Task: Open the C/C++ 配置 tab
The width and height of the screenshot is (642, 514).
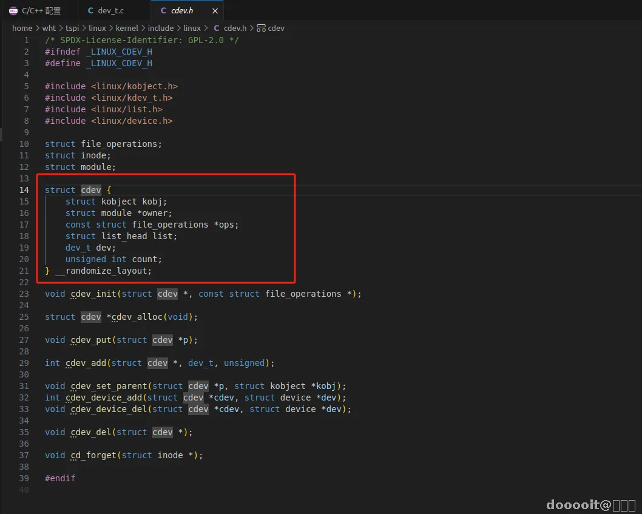Action: (35, 11)
